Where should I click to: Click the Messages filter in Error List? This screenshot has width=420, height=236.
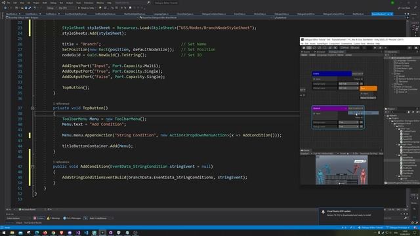coord(72,218)
